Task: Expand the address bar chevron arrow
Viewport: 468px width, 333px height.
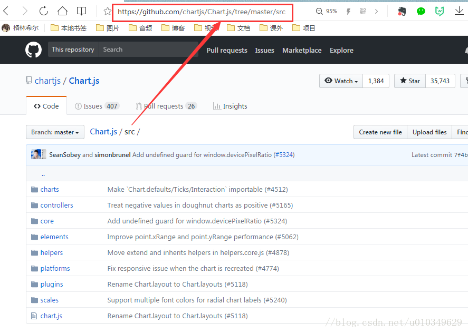Action: (376, 12)
